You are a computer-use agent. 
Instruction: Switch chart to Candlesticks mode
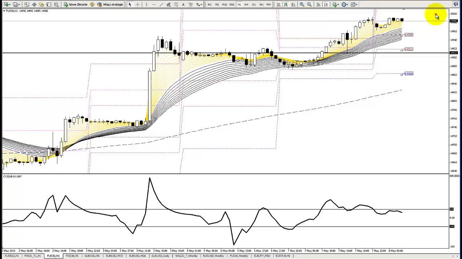[286, 4]
